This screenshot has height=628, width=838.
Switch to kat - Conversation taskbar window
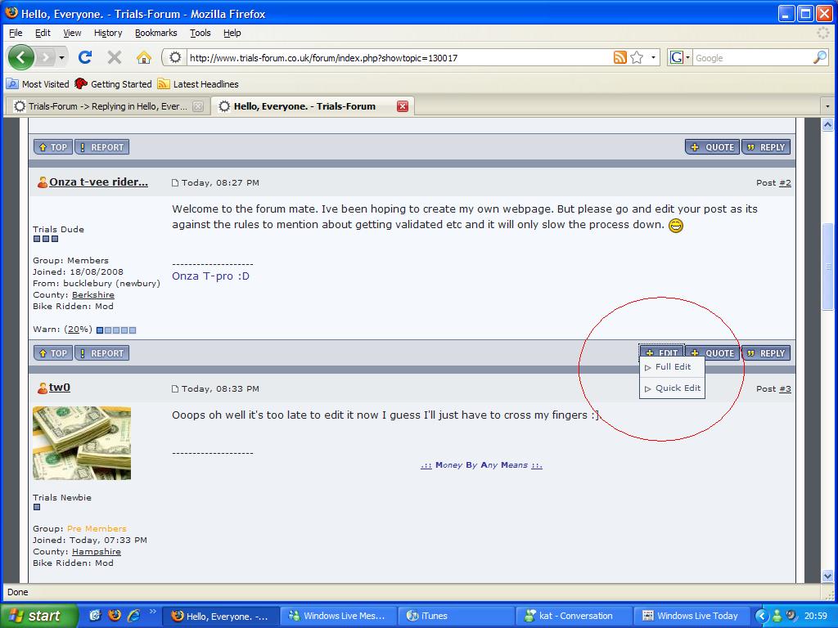[x=574, y=616]
